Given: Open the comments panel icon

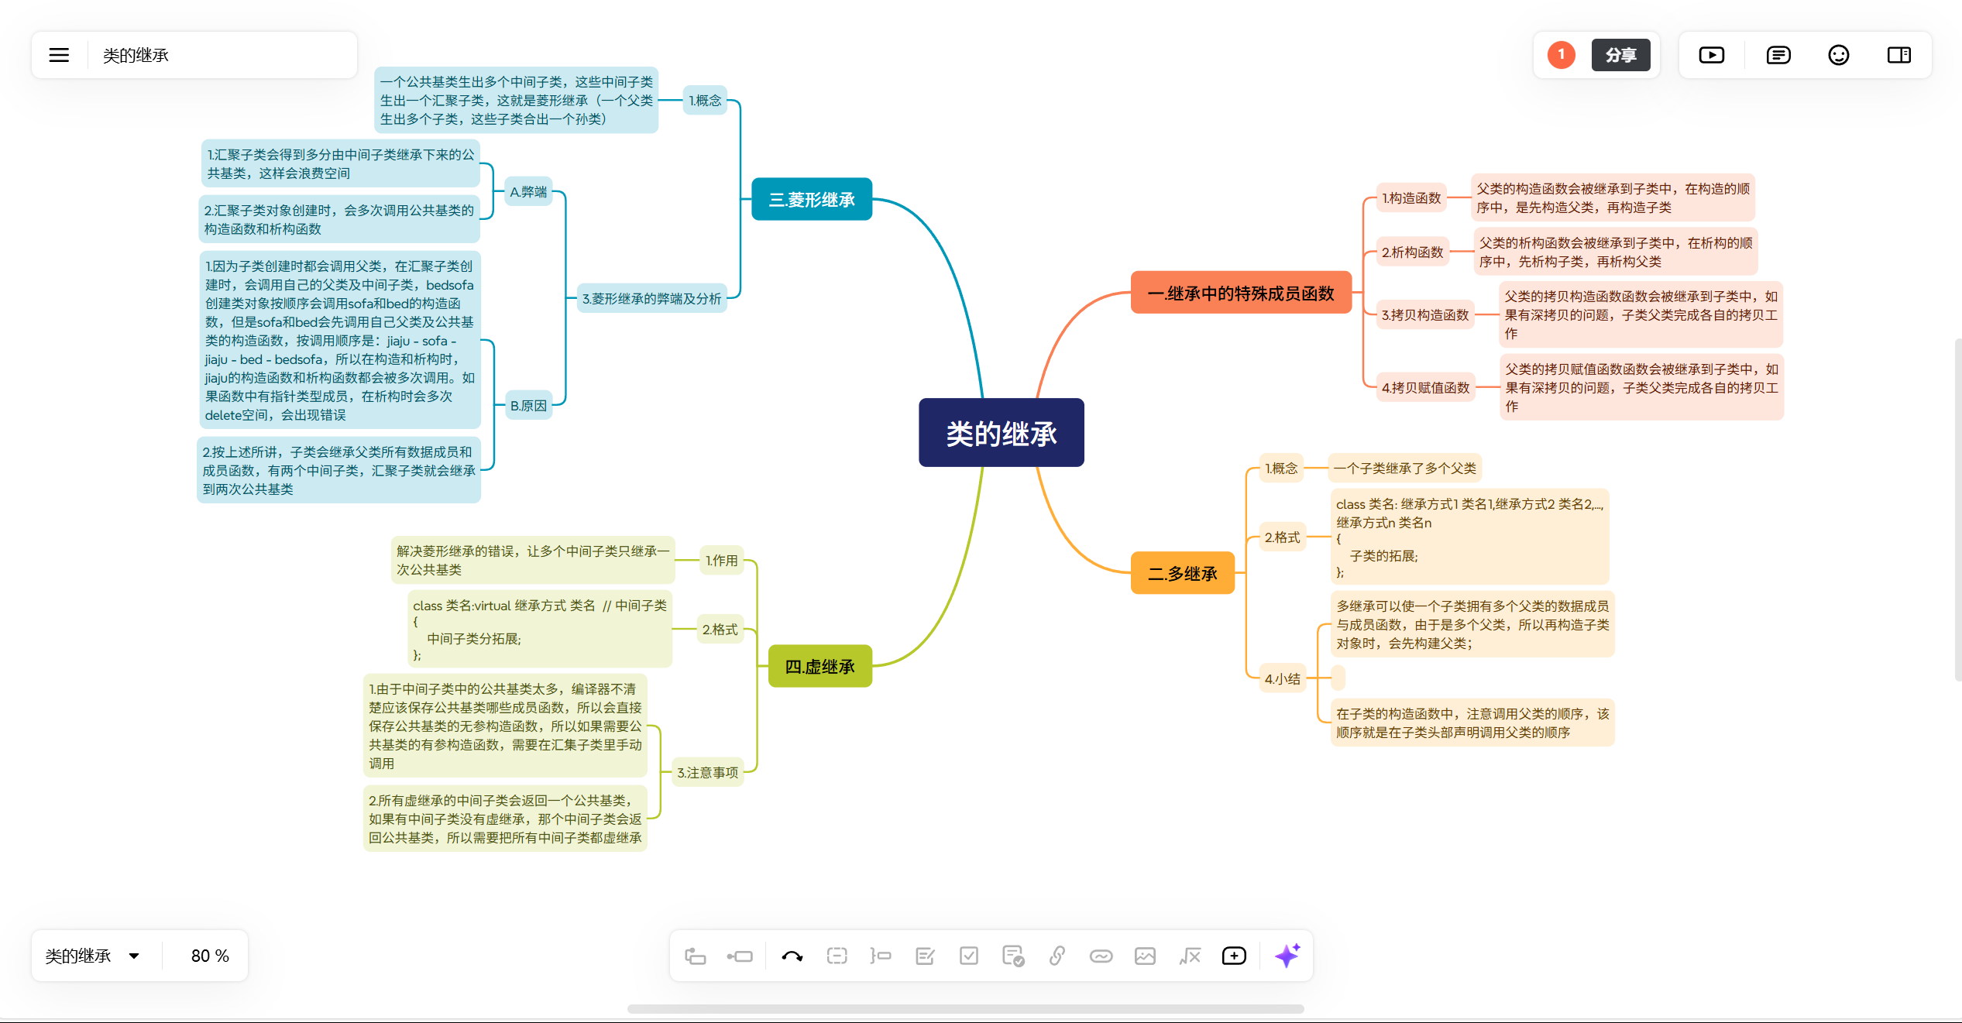Looking at the screenshot, I should pos(1778,55).
